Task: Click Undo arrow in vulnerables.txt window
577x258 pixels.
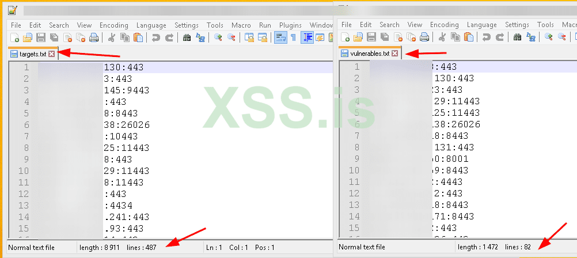Action: tap(487, 37)
